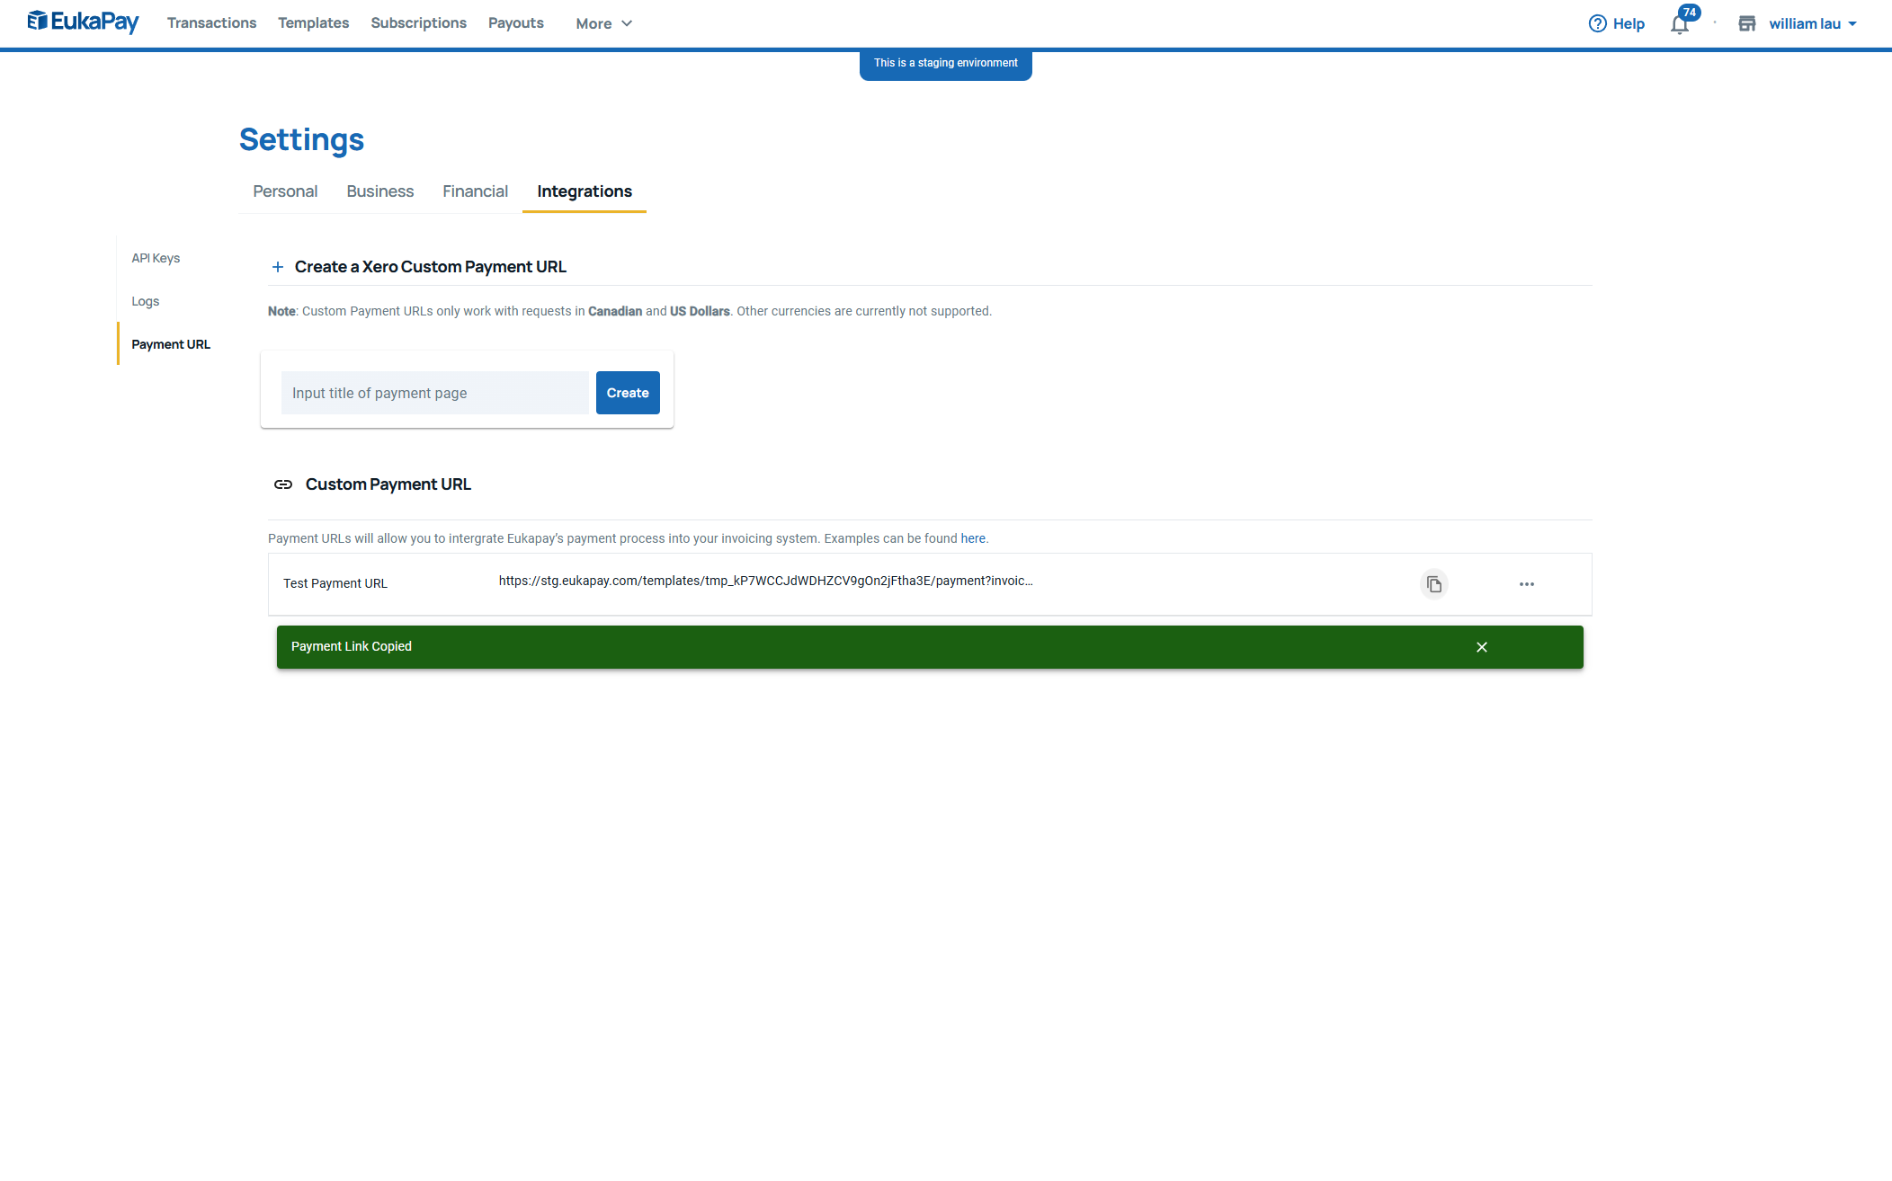Click the Create button
1892x1181 pixels.
[x=628, y=393]
